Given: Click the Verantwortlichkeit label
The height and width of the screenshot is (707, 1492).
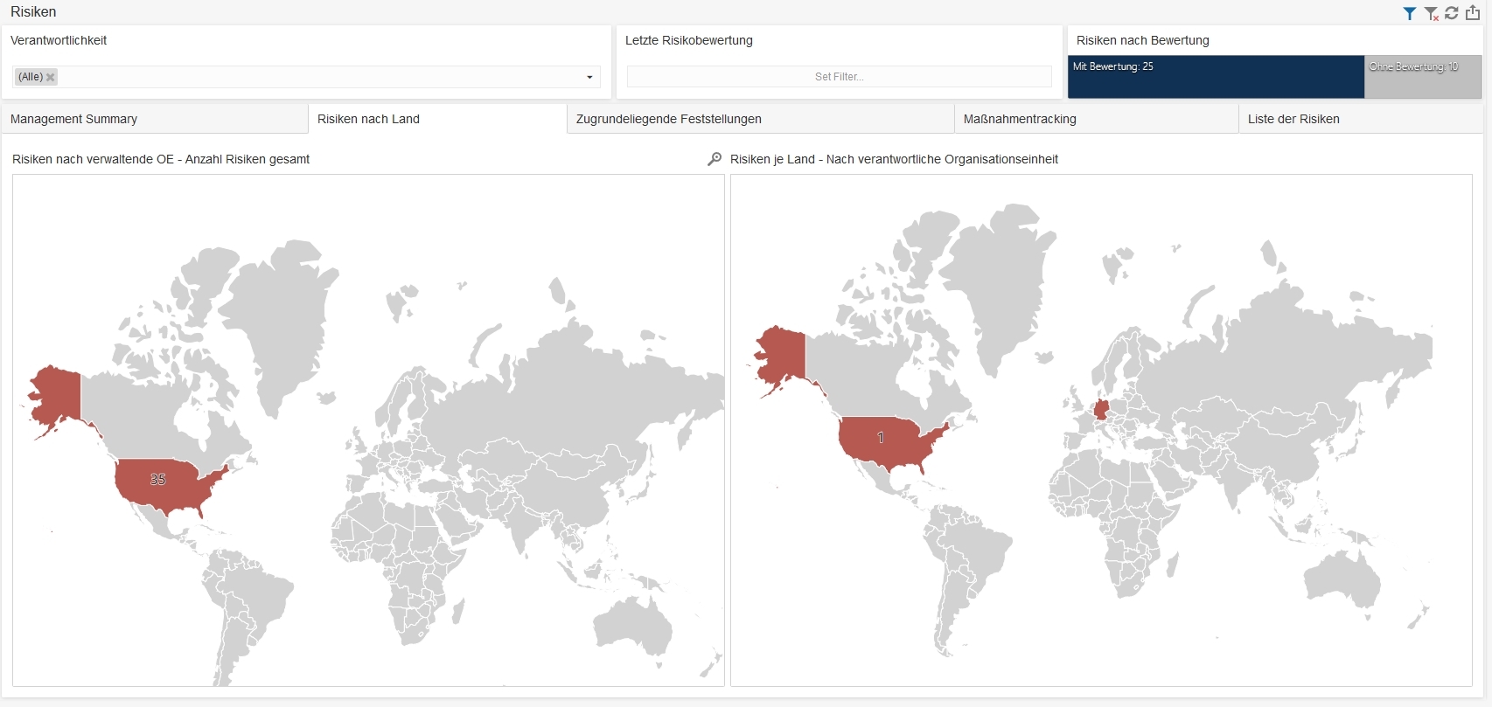Looking at the screenshot, I should [x=59, y=40].
